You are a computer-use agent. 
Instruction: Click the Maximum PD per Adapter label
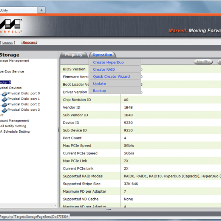coord(84,192)
